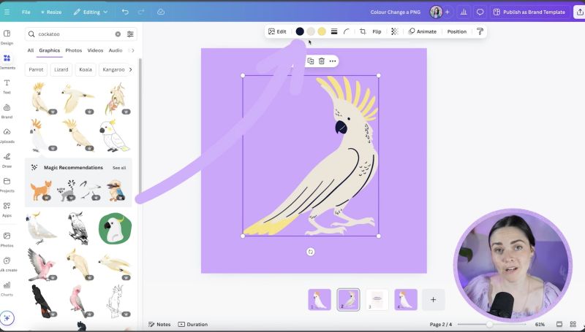Open the analytics bar chart icon
The image size is (585, 332).
point(464,12)
